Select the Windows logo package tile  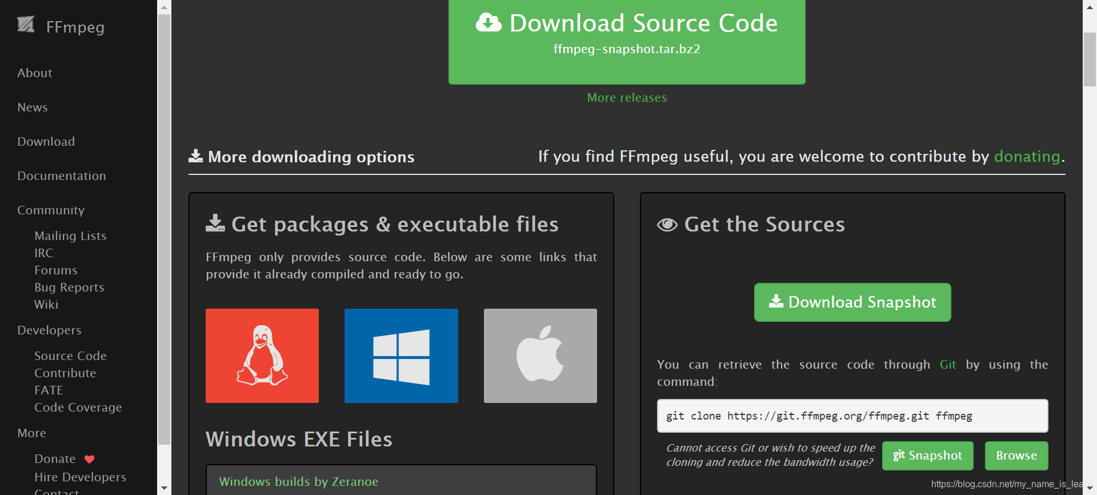[x=401, y=356]
